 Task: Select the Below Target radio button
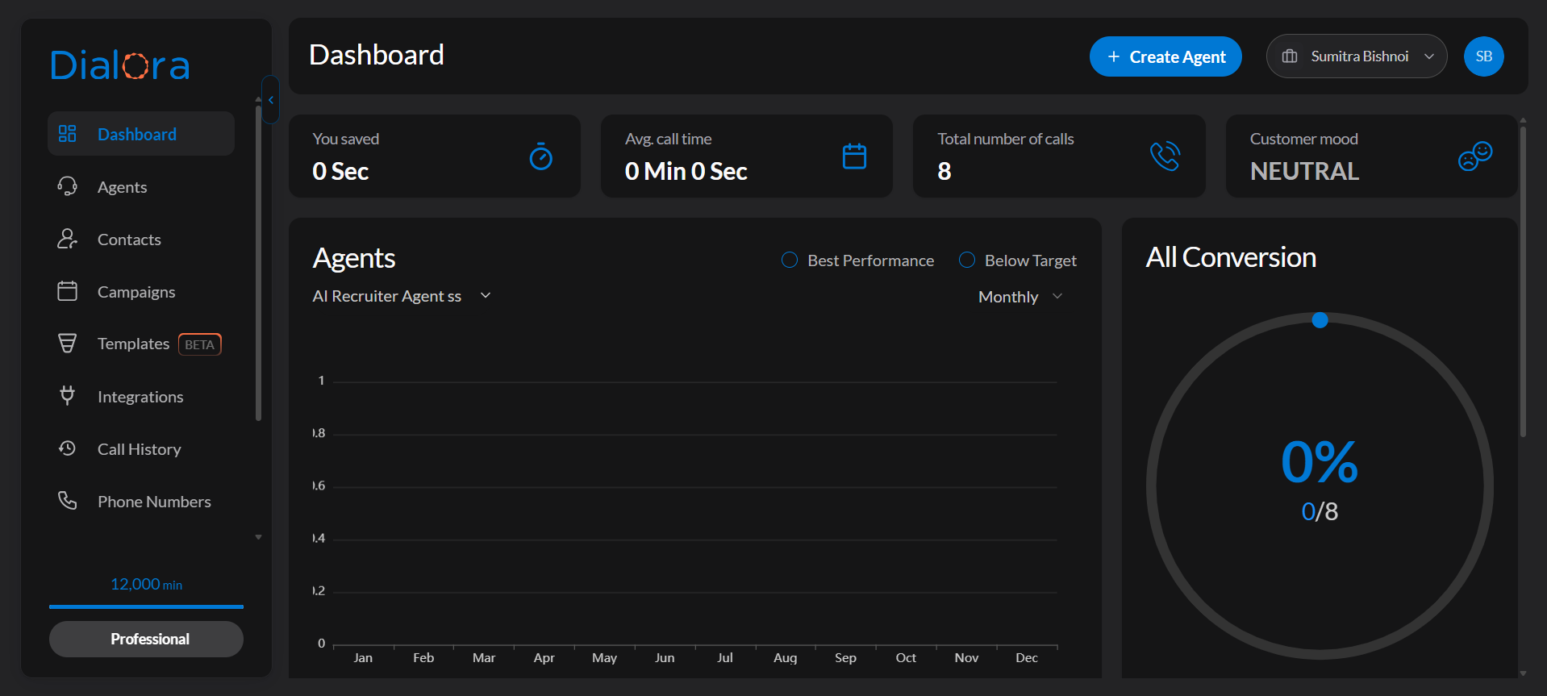tap(966, 260)
